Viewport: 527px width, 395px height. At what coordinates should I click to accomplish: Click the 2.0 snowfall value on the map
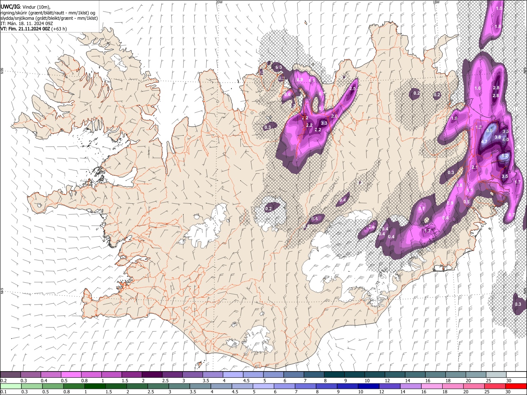[x=334, y=116]
